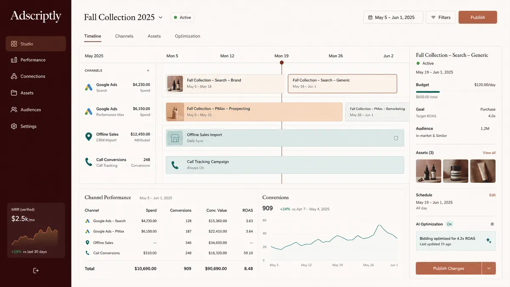This screenshot has height=287, width=510.
Task: Click the Active status badge
Action: pyautogui.click(x=182, y=17)
